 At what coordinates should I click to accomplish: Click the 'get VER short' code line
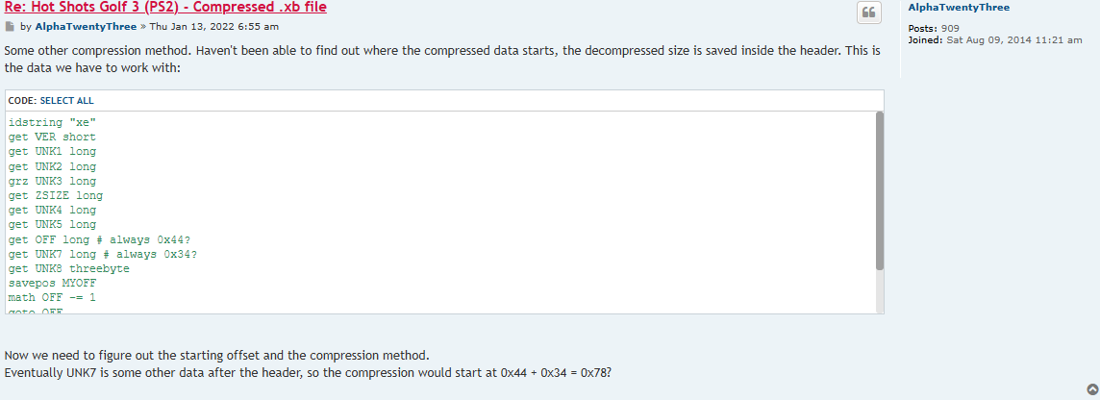point(52,137)
